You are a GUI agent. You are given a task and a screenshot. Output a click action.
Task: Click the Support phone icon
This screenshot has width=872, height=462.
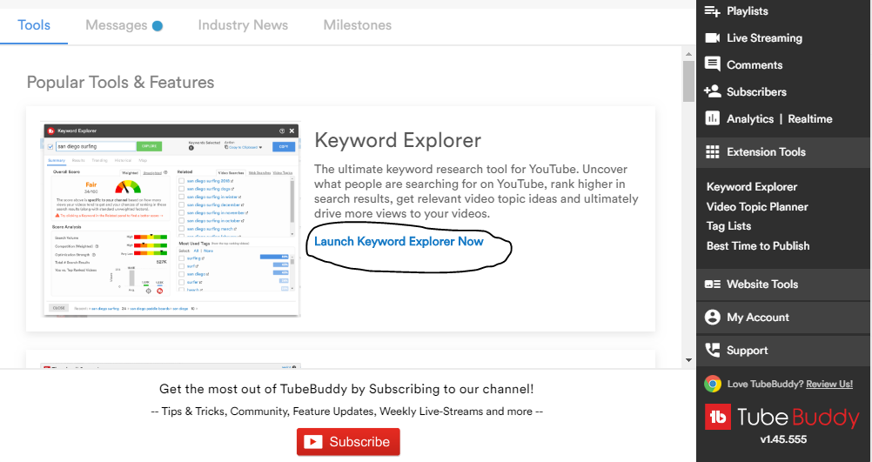[713, 350]
